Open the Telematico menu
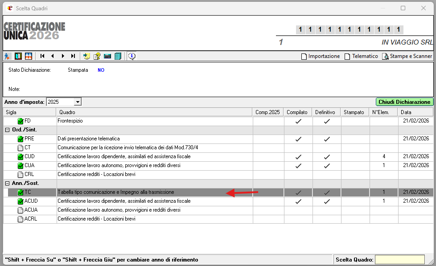The image size is (436, 266). pos(361,56)
